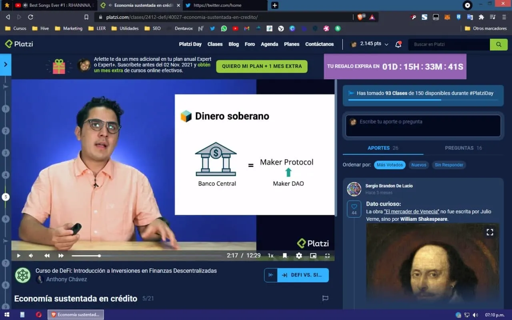Open the Contáctanos link
Viewport: 512px width, 320px height.
(319, 44)
